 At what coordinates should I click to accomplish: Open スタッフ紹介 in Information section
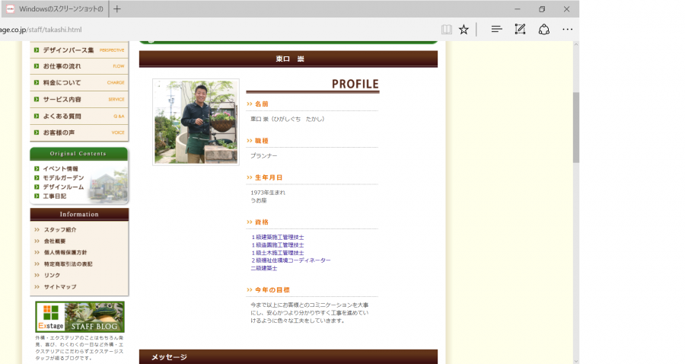tap(59, 230)
